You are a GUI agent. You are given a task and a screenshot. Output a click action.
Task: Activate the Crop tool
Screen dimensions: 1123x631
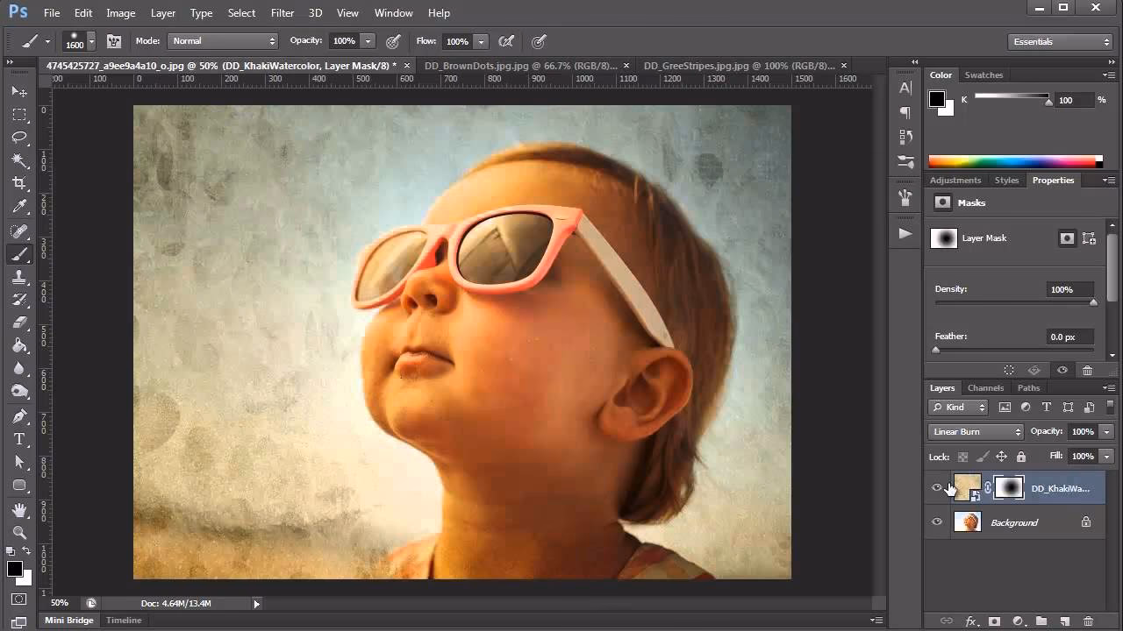pos(20,184)
